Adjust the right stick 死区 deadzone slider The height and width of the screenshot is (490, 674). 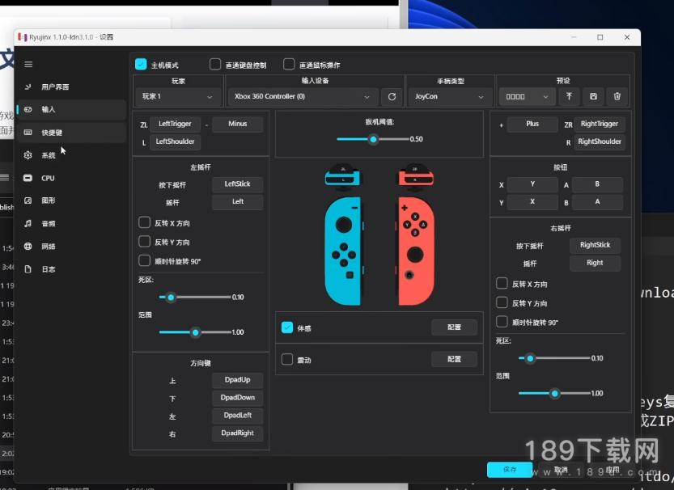coord(554,358)
